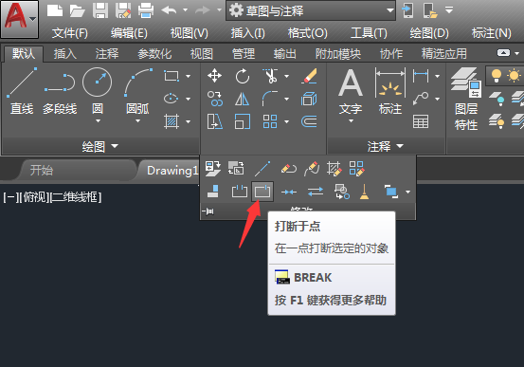The image size is (524, 367).
Task: Switch to the 默认 ribbon tab
Action: (24, 53)
